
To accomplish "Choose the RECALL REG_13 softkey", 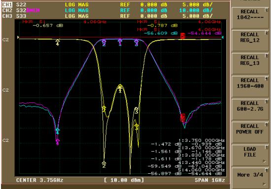I will point(250,63).
